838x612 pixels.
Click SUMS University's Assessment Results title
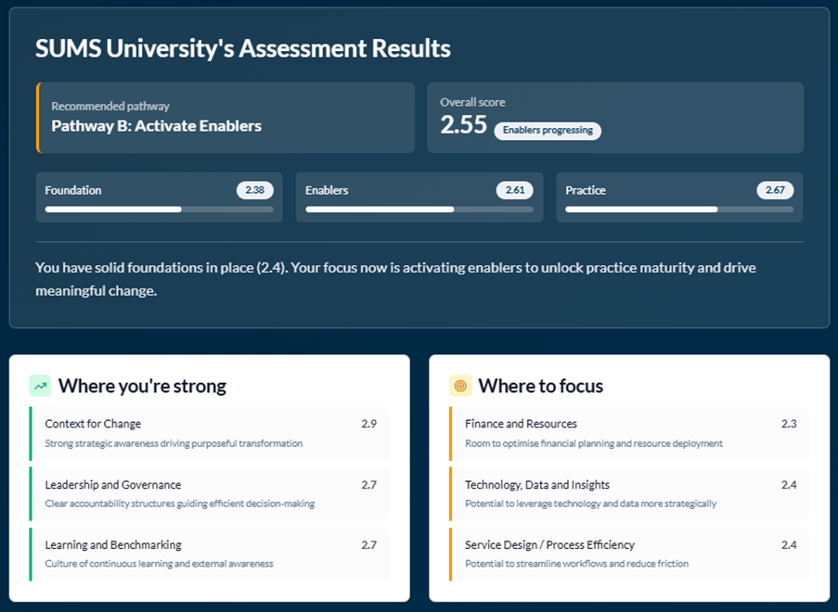(243, 49)
